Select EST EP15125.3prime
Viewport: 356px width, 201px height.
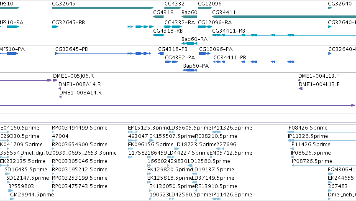pyautogui.click(x=149, y=128)
